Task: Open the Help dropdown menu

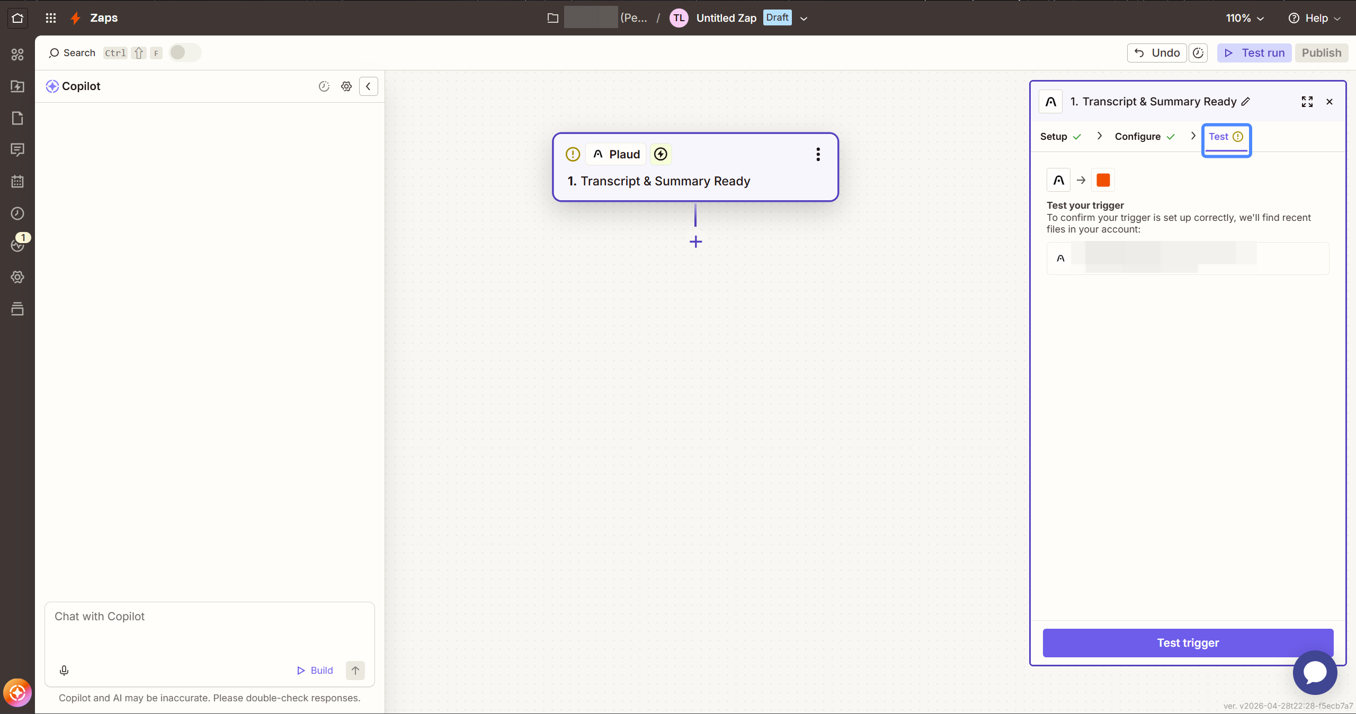Action: [1315, 18]
